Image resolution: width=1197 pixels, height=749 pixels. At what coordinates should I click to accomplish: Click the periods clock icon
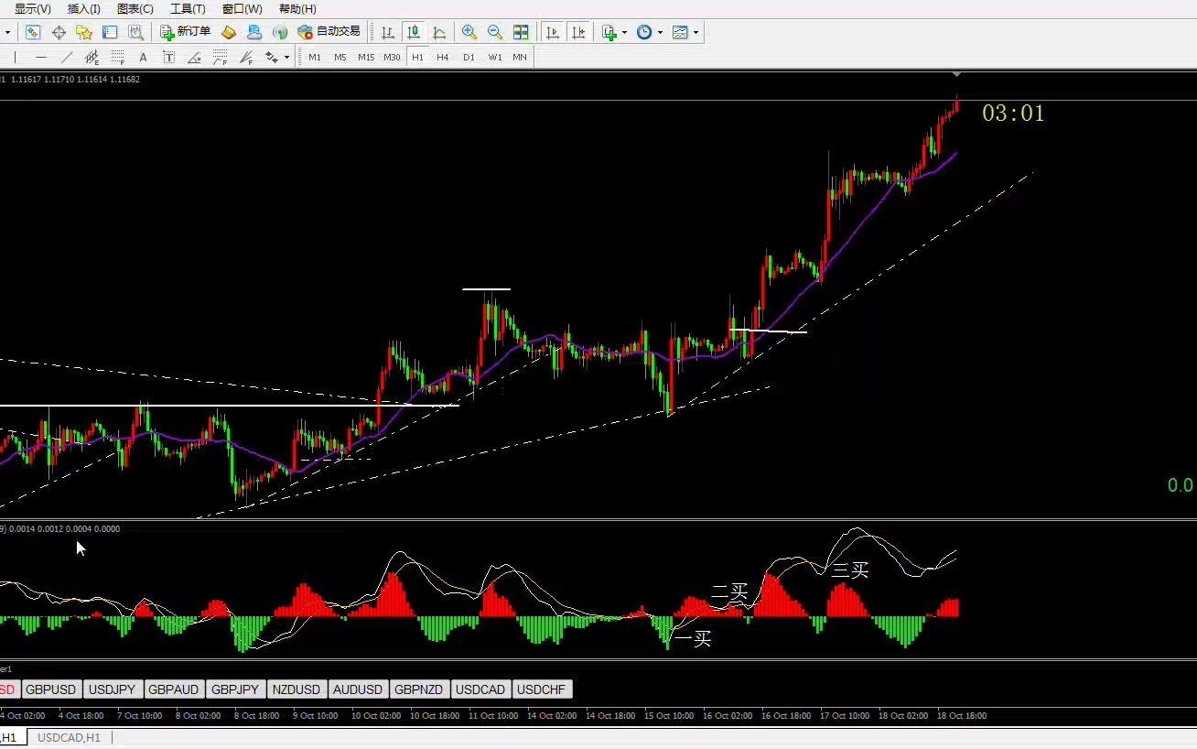pos(644,32)
